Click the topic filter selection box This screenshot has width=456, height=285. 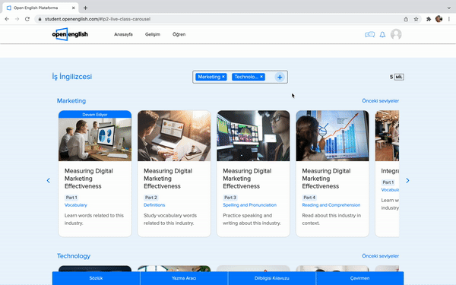pyautogui.click(x=240, y=77)
